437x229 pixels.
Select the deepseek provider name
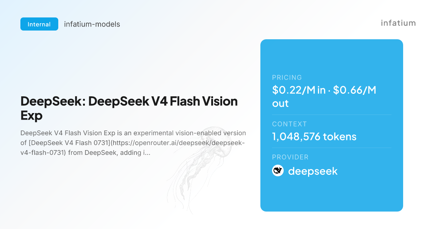(313, 171)
